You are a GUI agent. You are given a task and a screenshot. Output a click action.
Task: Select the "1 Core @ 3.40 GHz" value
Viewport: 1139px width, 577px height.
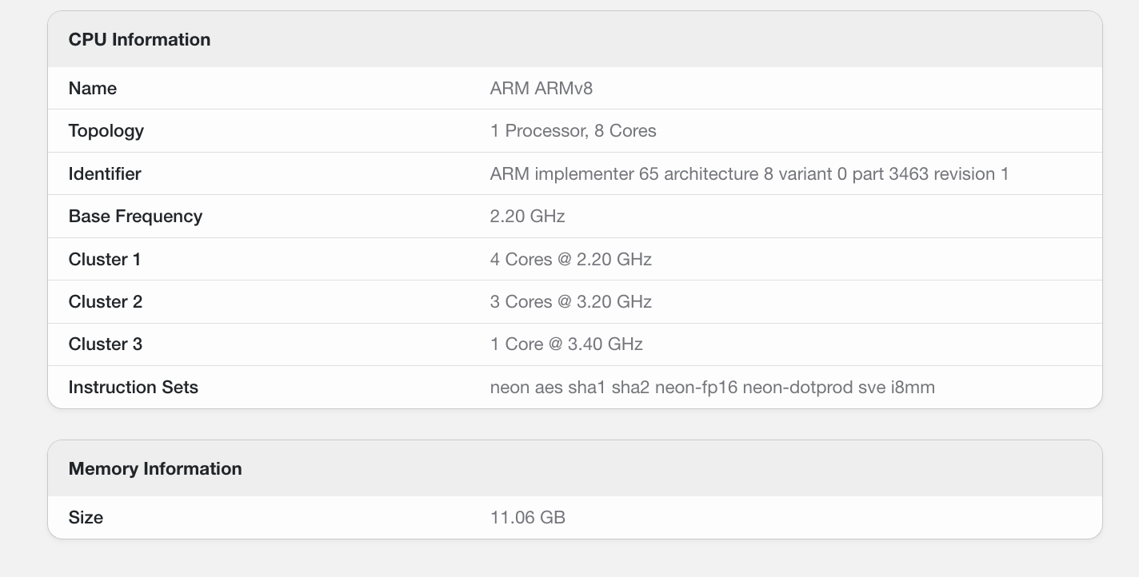click(566, 344)
